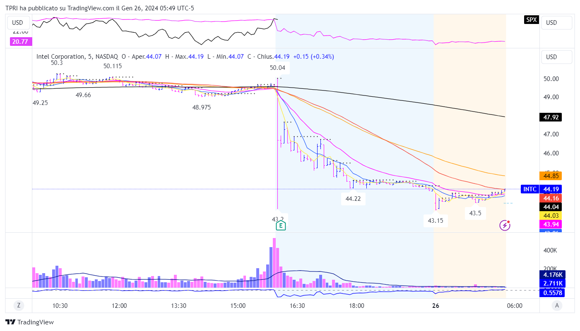
Task: Click the purple lightning bolt icon
Action: coord(505,225)
